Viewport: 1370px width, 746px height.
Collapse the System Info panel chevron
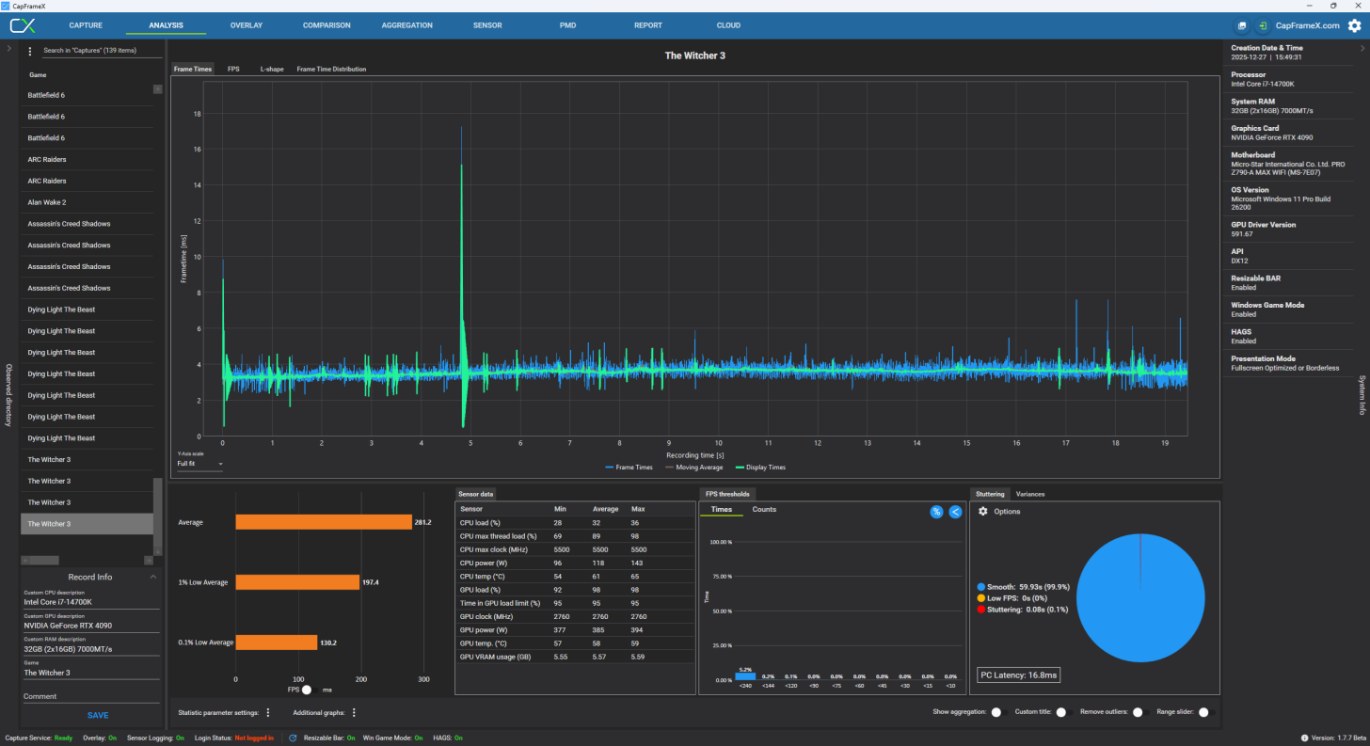pyautogui.click(x=1362, y=48)
